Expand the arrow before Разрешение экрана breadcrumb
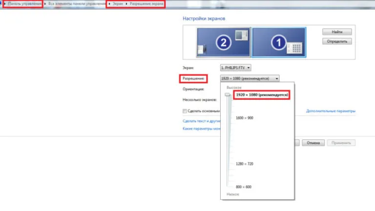This screenshot has height=211, width=375. [126, 4]
